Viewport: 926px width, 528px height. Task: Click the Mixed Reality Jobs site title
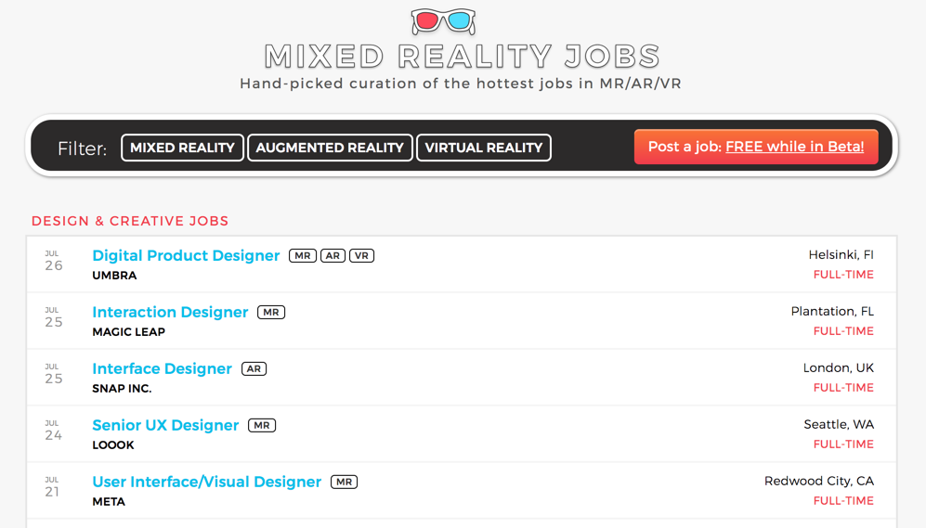click(x=462, y=58)
